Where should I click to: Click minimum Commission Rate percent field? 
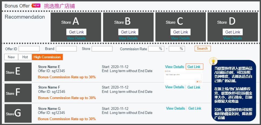156,49
